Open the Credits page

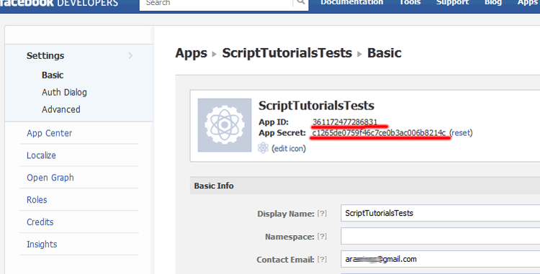pyautogui.click(x=40, y=222)
